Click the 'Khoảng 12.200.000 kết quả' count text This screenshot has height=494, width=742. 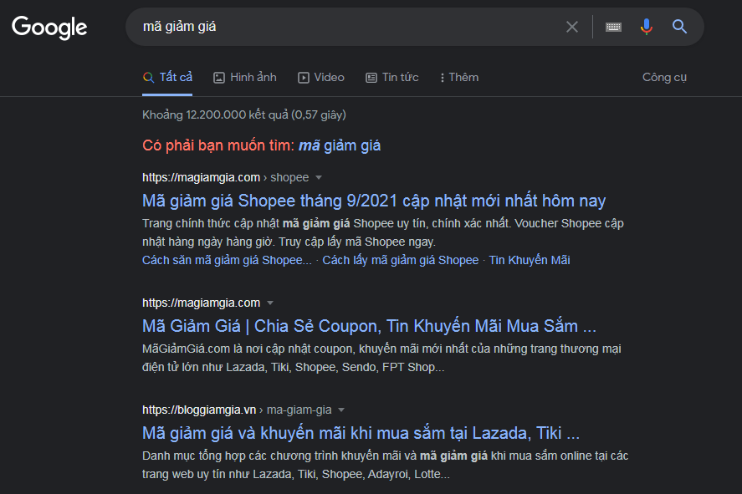pos(244,115)
